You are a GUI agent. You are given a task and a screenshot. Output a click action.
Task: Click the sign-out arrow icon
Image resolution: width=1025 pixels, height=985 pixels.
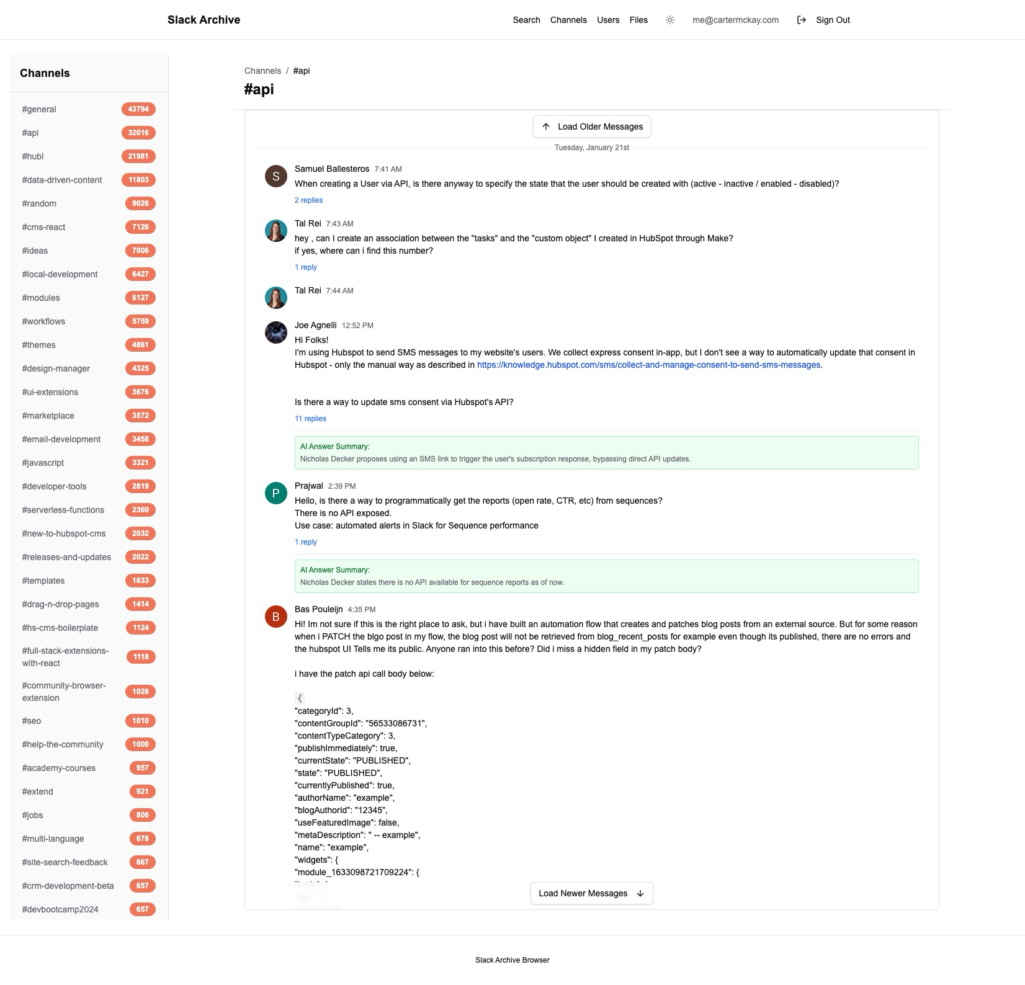(x=801, y=19)
